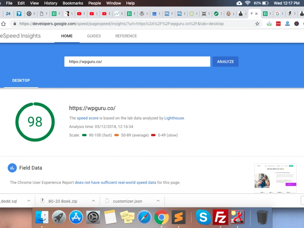Follow the 'speed score' link
Viewport: 304px width, 228px height.
tap(88, 118)
